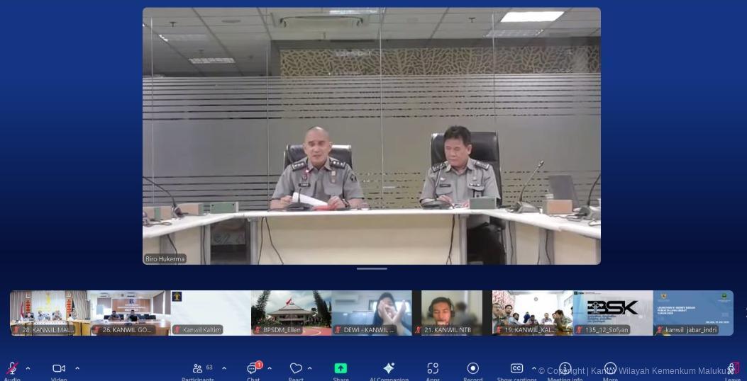Viewport: 747px width, 381px height.
Task: Select the 21. KANWIL NTB participant thumbnail
Action: [452, 312]
